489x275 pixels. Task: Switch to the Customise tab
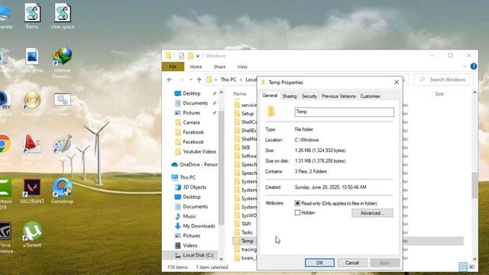(x=370, y=96)
